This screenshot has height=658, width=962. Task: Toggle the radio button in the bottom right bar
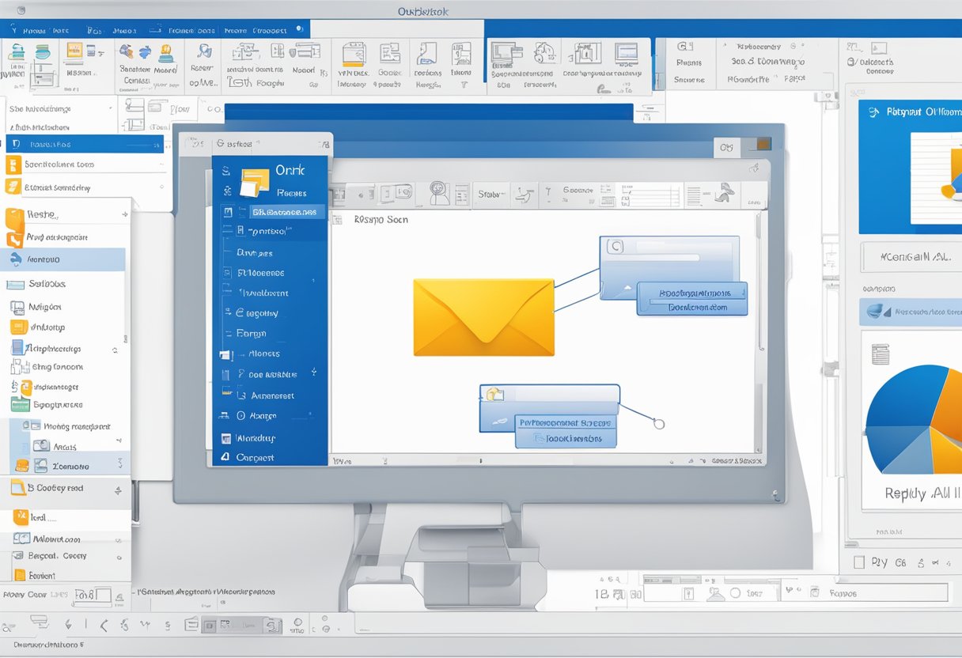(736, 592)
